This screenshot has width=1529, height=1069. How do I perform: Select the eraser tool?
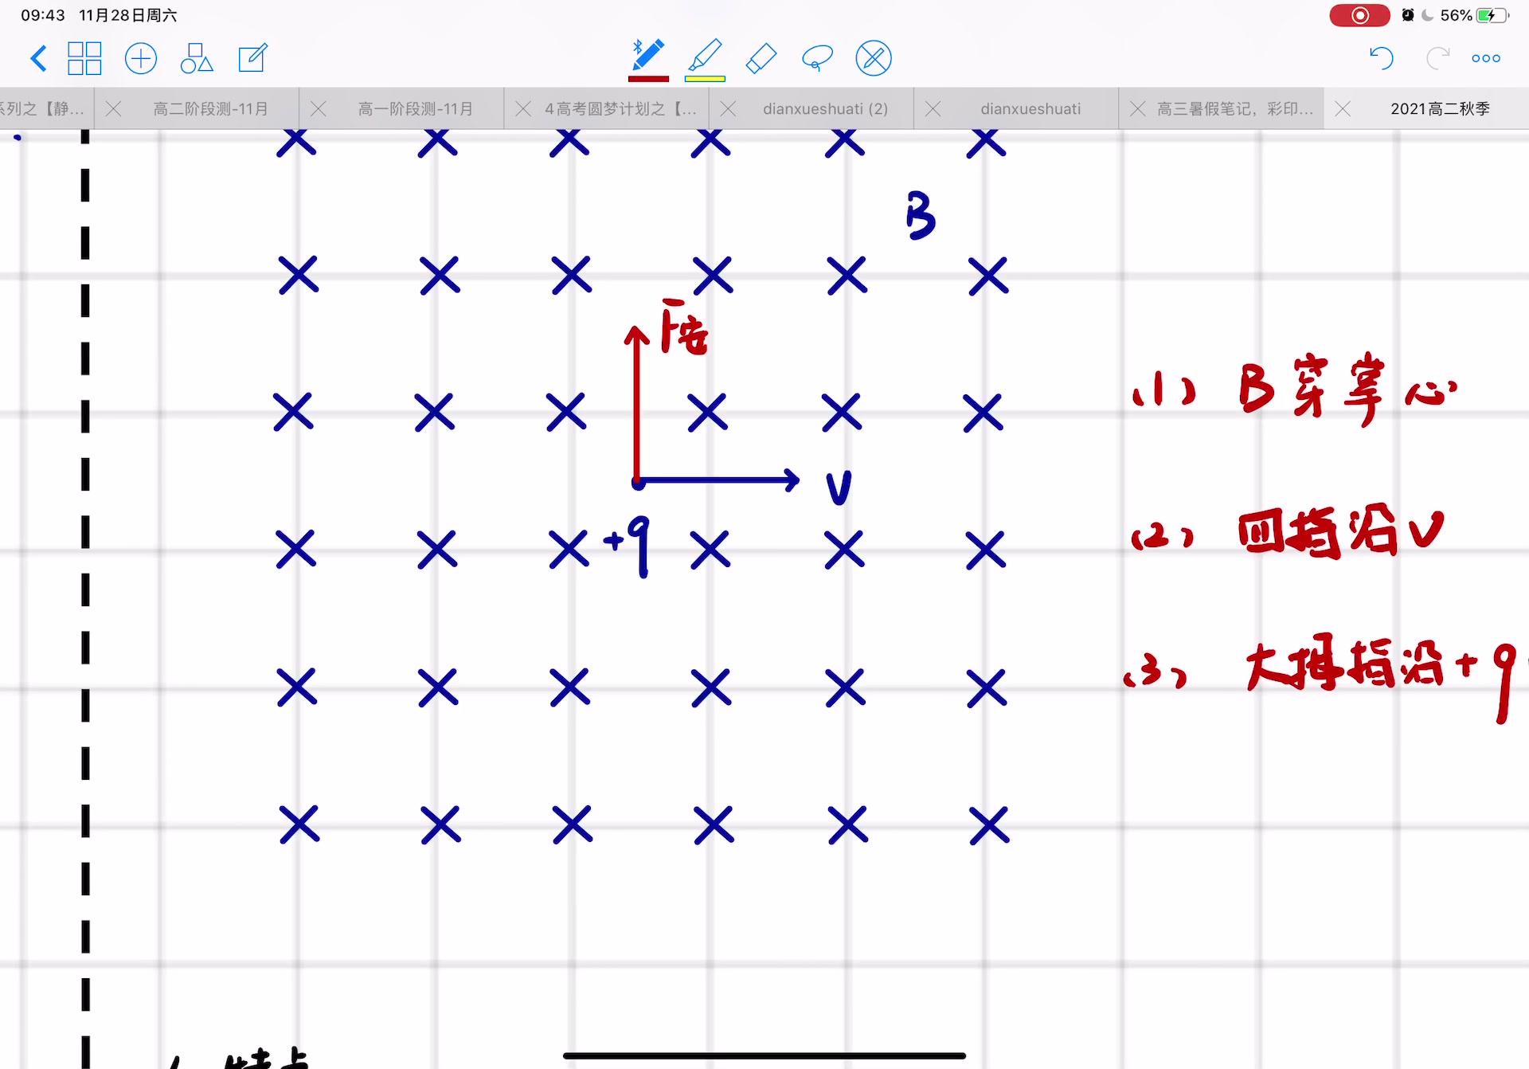click(x=760, y=56)
